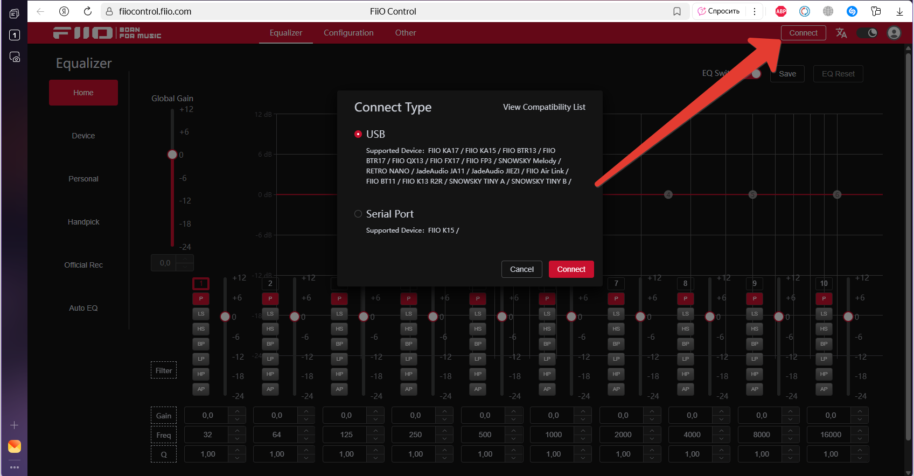The width and height of the screenshot is (914, 476).
Task: Toggle the dark mode theme switch
Action: 867,33
